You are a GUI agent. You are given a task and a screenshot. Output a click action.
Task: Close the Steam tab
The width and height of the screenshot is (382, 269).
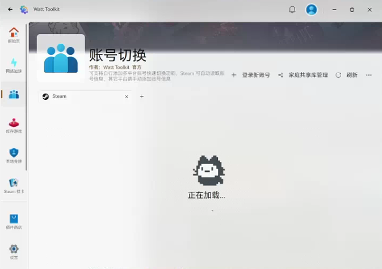click(x=127, y=96)
